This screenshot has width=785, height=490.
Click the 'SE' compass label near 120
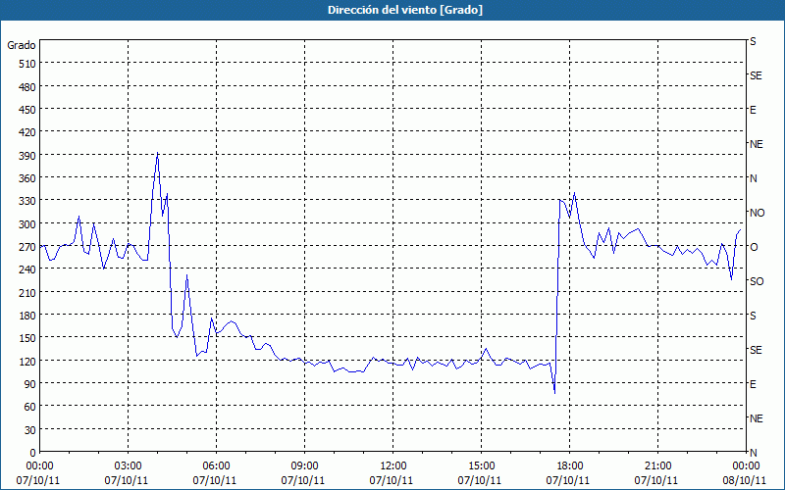click(756, 350)
